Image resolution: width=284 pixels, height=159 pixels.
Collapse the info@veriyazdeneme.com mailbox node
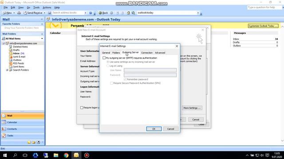click(x=4, y=43)
